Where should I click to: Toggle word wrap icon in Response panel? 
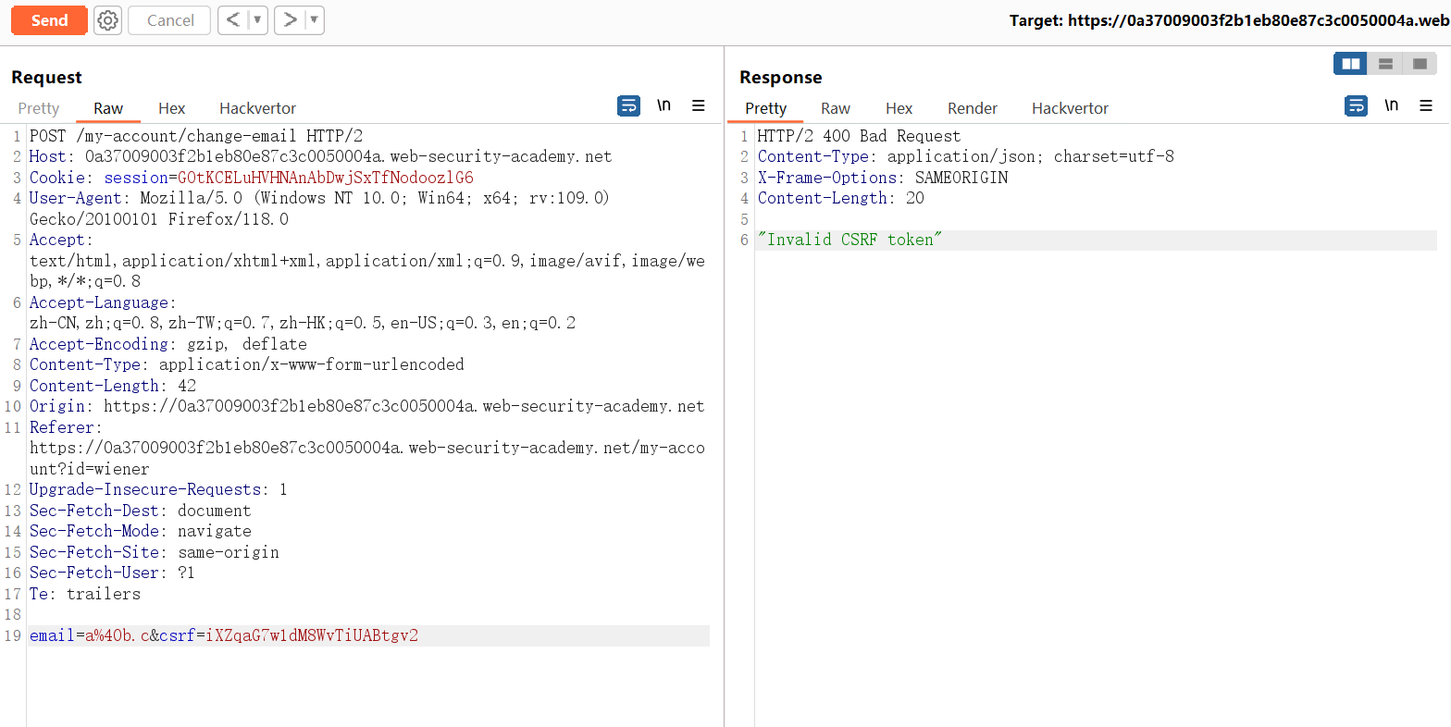click(1356, 106)
